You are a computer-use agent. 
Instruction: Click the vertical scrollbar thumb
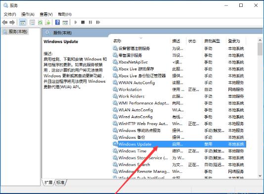point(260,49)
